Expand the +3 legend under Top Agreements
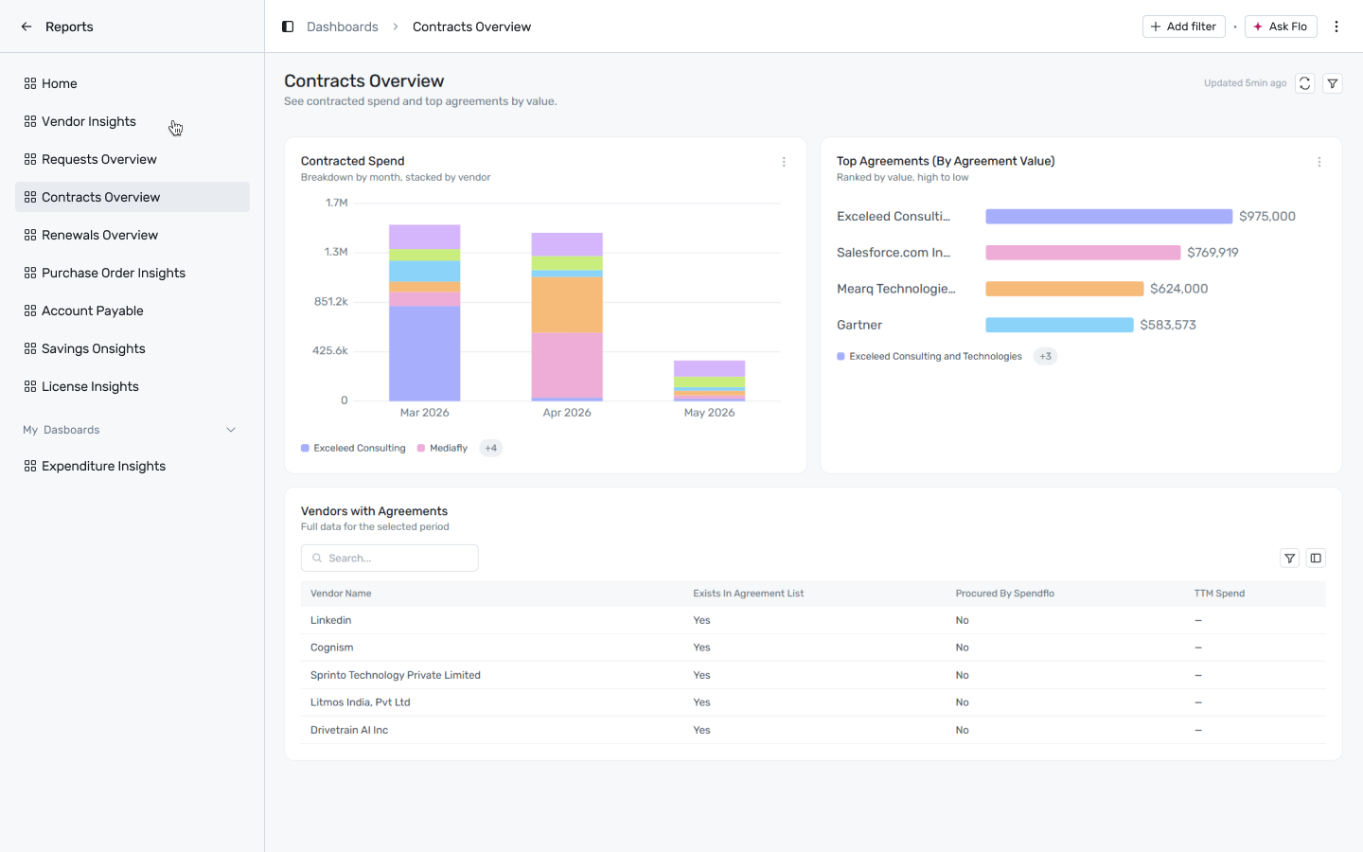Screen dimensions: 1363x852 click(x=1045, y=357)
